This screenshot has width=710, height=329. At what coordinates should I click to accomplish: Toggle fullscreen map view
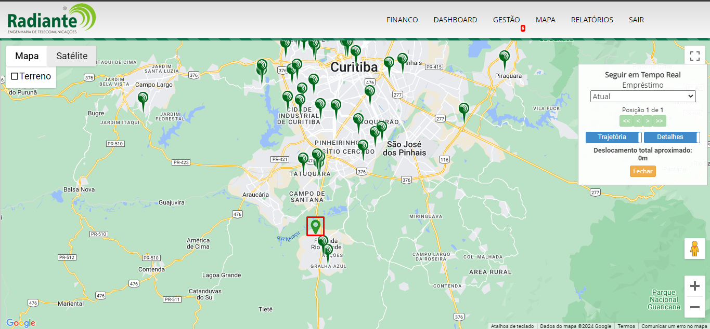point(694,56)
